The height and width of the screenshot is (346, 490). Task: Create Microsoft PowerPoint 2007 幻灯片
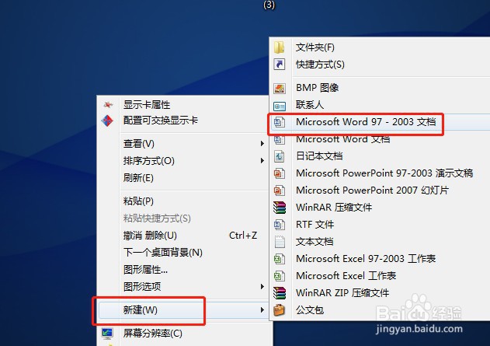[x=372, y=190]
